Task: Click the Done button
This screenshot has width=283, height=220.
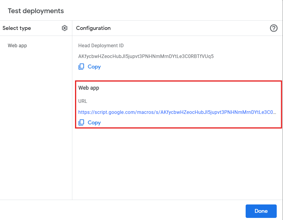Action: click(261, 211)
